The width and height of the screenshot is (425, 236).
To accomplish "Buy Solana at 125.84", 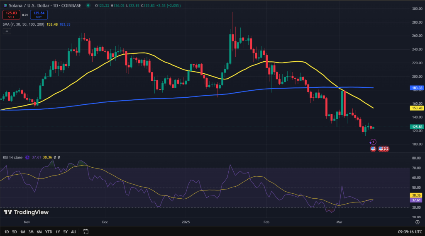I will click(39, 15).
